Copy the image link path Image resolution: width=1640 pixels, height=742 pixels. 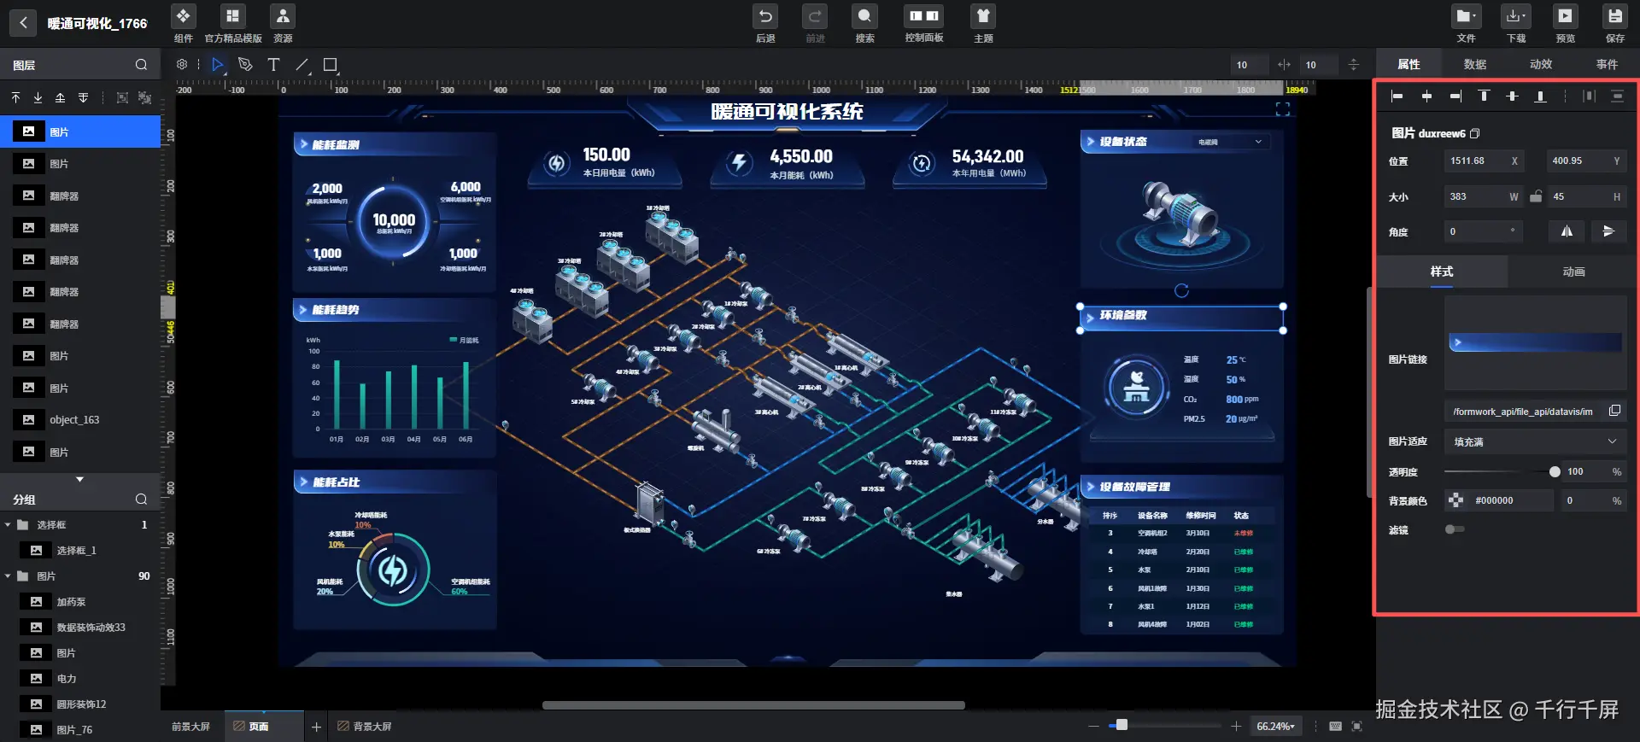tap(1614, 411)
